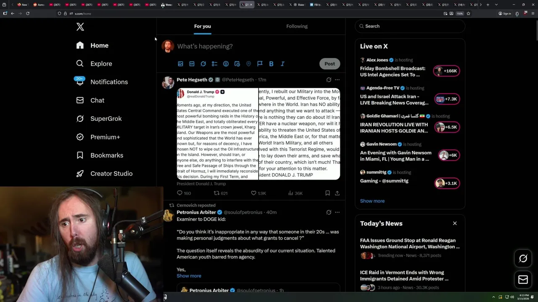This screenshot has width=538, height=302.
Task: Click the X logo icon
Action: 80,27
